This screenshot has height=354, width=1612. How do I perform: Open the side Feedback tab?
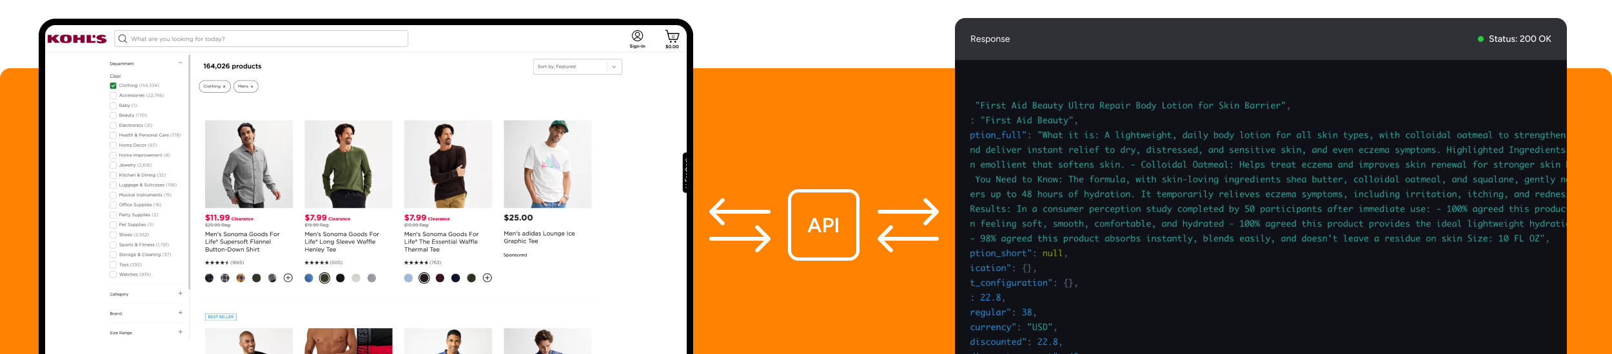click(685, 172)
